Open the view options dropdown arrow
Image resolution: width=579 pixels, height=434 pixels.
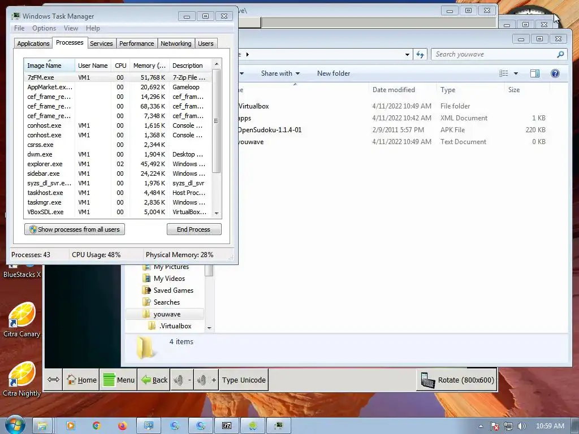tap(516, 73)
